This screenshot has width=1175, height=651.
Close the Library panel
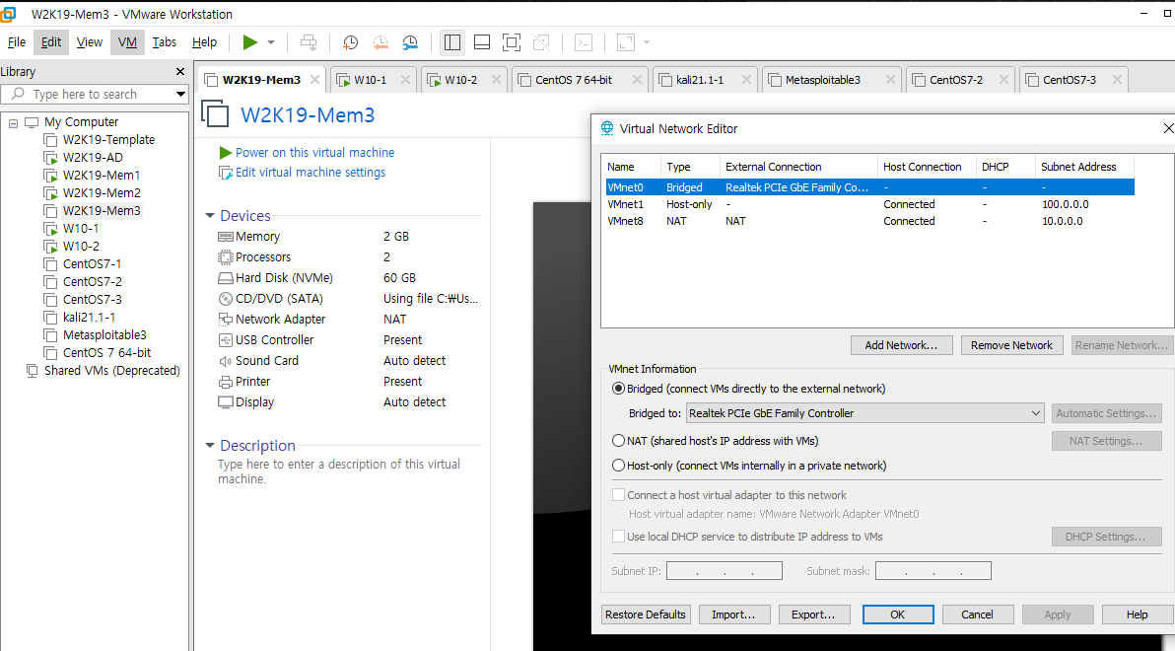point(179,71)
